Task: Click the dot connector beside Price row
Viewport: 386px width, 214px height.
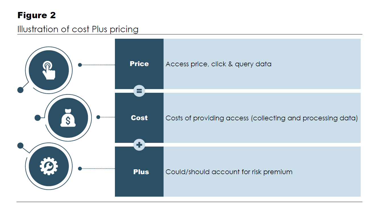Action: point(80,65)
